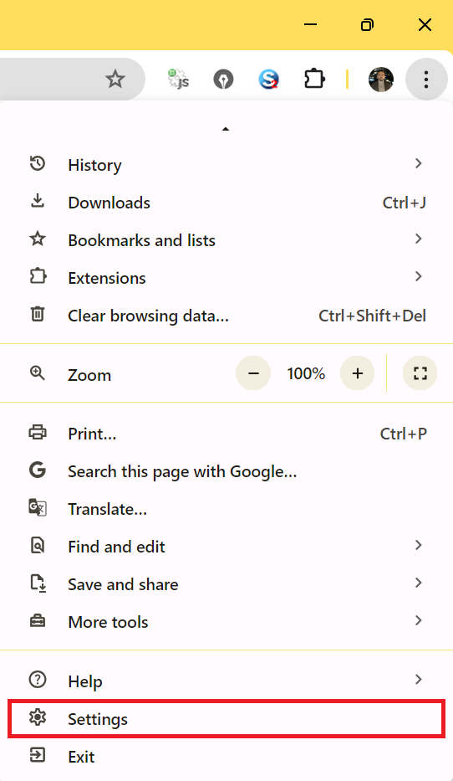
Task: Select Bookmarks and lists
Action: 226,239
